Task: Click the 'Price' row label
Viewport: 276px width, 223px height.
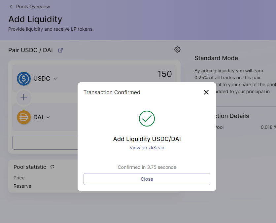Action: click(x=19, y=178)
